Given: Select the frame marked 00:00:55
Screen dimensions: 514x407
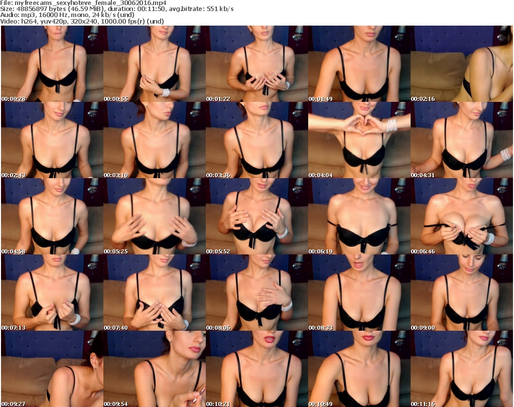Looking at the screenshot, I should click(154, 64).
